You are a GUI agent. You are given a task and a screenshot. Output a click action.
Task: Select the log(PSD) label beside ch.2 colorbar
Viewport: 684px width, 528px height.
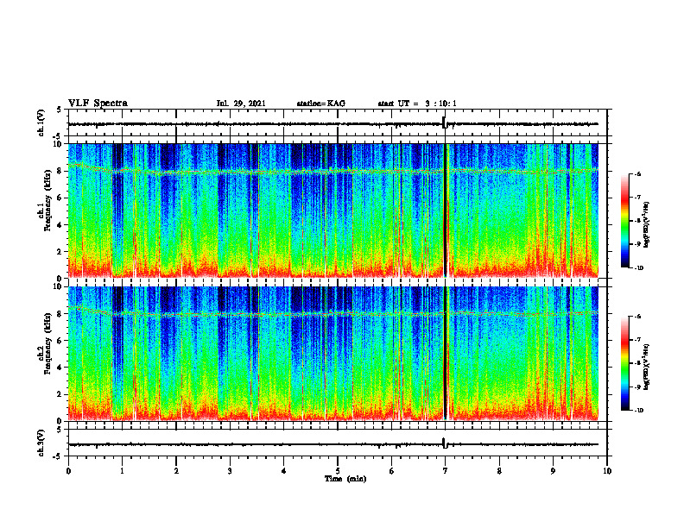click(647, 368)
